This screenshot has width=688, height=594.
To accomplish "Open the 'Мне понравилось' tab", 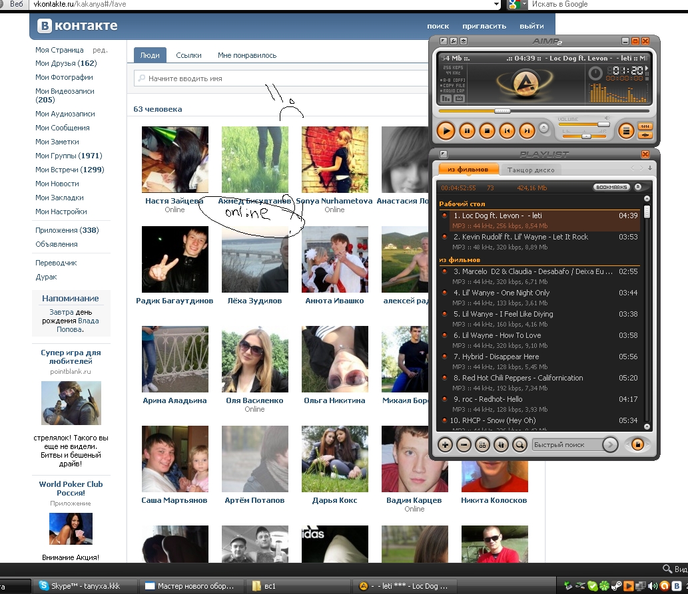I will point(247,55).
